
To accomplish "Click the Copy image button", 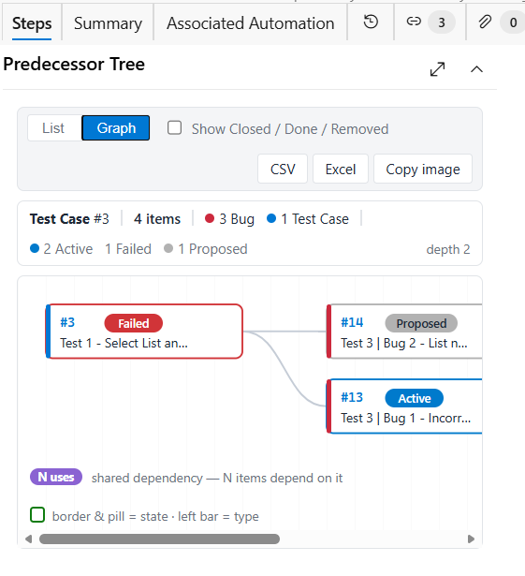I will [x=423, y=169].
